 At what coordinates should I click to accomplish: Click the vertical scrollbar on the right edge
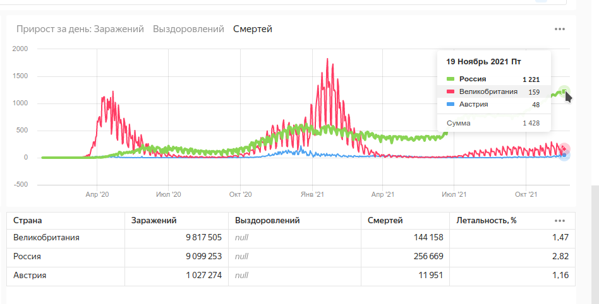click(595, 240)
